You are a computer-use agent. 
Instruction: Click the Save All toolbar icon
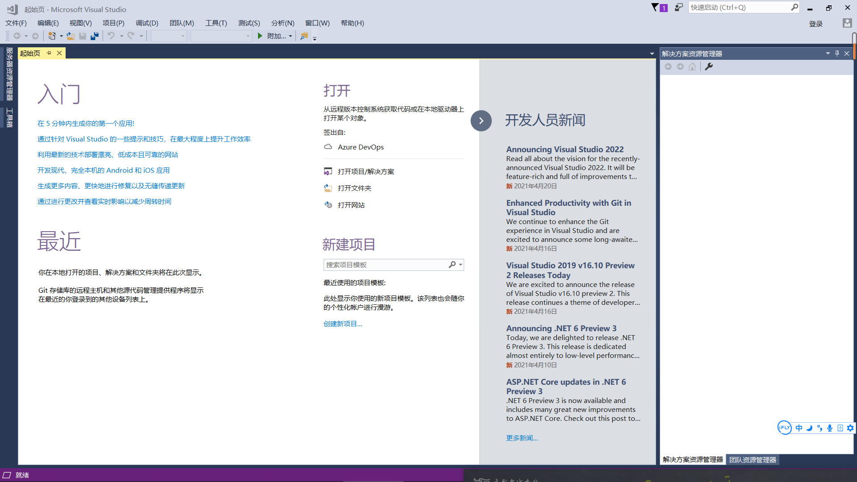coord(94,36)
